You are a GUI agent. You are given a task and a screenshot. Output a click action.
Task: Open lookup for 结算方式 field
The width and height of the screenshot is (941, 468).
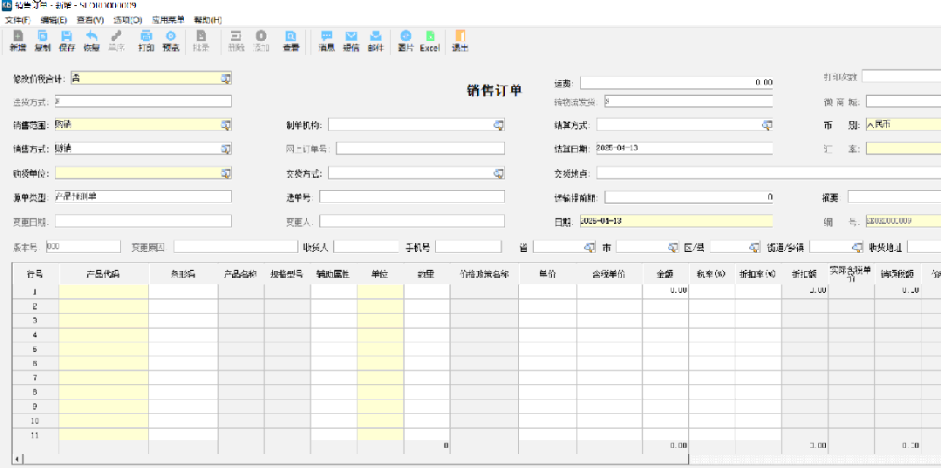[767, 125]
